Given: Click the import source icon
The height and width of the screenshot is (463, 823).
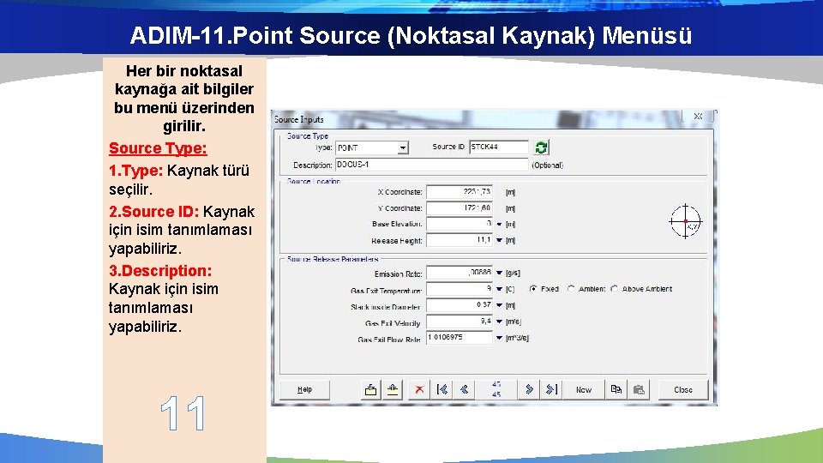Looking at the screenshot, I should click(x=370, y=389).
